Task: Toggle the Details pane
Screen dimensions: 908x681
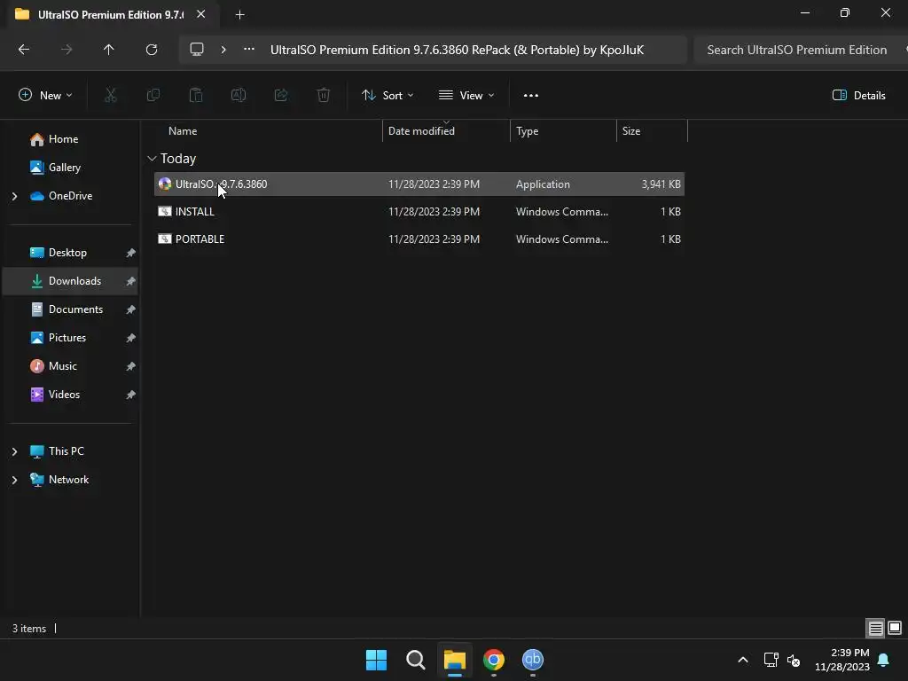Action: point(858,96)
